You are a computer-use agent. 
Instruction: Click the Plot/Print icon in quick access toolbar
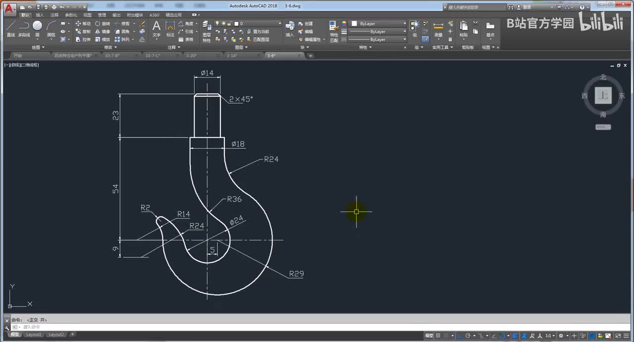click(x=54, y=7)
